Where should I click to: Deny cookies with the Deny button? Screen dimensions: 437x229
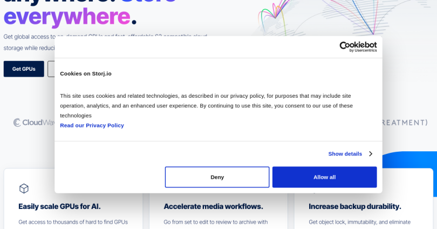click(x=217, y=177)
